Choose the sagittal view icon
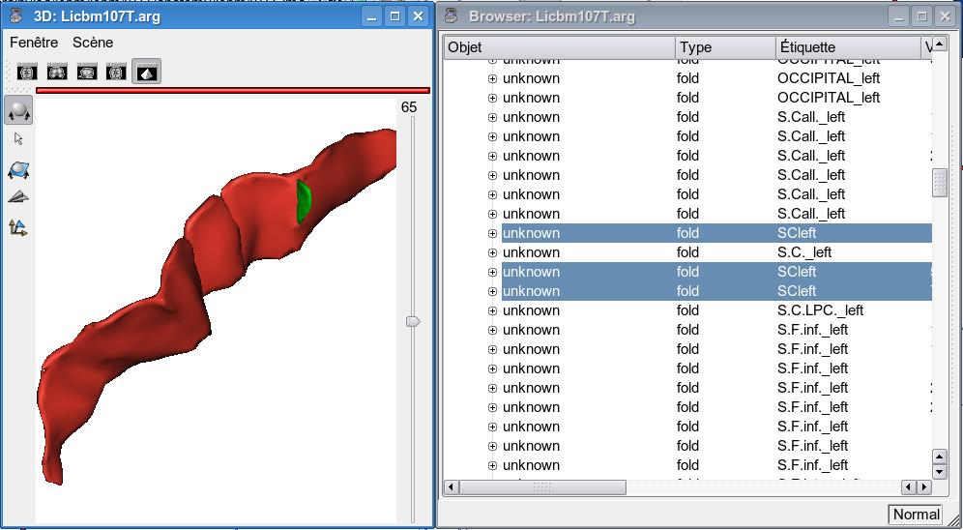 87,72
